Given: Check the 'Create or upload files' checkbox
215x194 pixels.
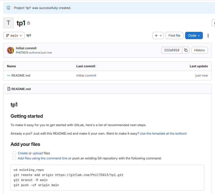Looking at the screenshot, I should pos(14,153).
